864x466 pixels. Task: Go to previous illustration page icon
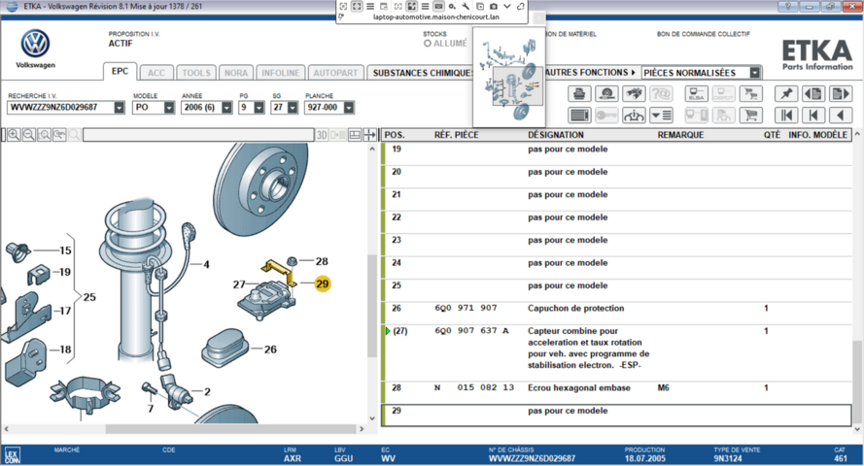[x=813, y=94]
